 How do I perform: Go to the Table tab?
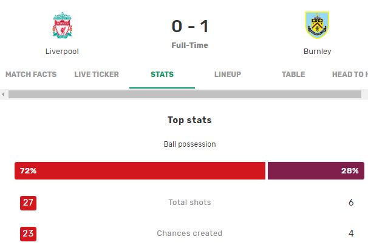[x=293, y=75]
